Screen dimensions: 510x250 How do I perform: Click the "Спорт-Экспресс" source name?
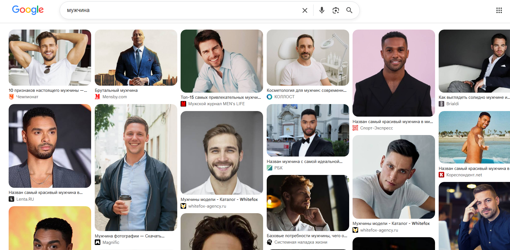click(377, 128)
